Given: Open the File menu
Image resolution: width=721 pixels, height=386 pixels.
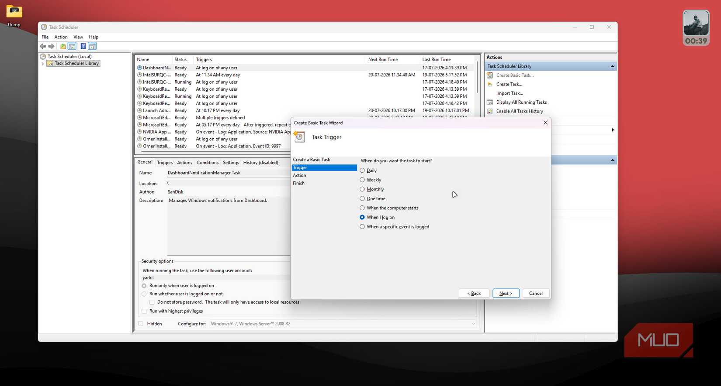Looking at the screenshot, I should (45, 37).
